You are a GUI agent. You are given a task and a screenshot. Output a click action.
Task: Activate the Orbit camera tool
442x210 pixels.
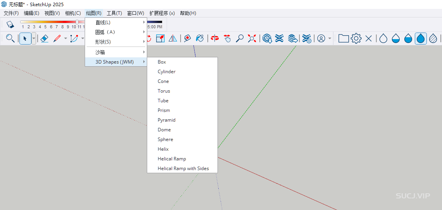215,38
